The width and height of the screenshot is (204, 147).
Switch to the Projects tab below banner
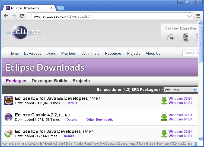(x=81, y=81)
